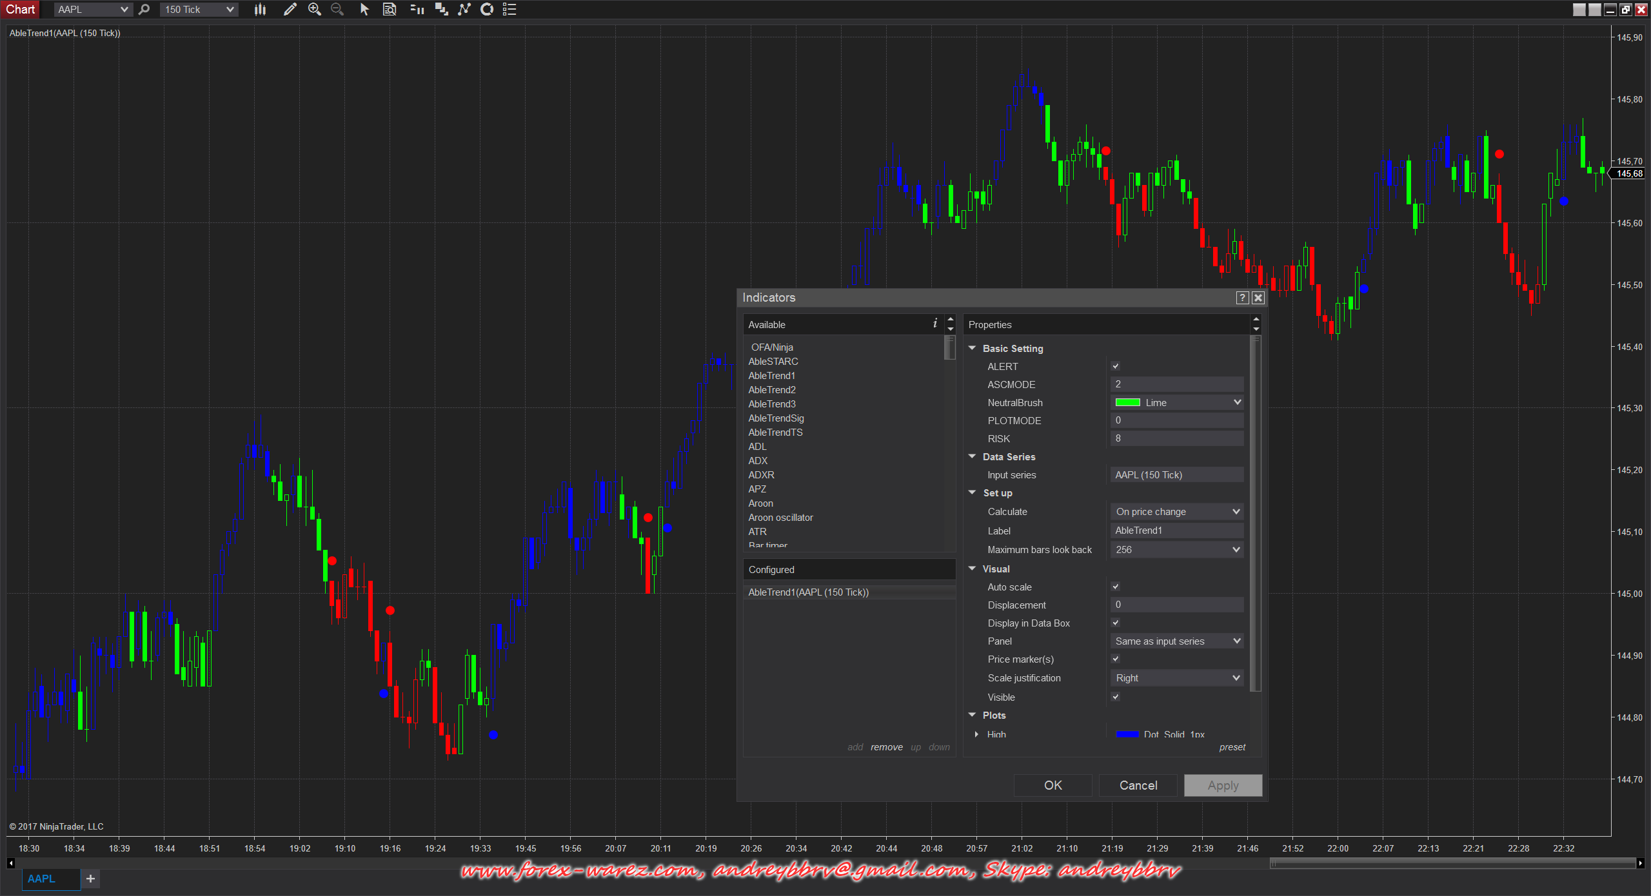The width and height of the screenshot is (1651, 896).
Task: Uncheck the Auto scale checkbox
Action: tap(1116, 587)
